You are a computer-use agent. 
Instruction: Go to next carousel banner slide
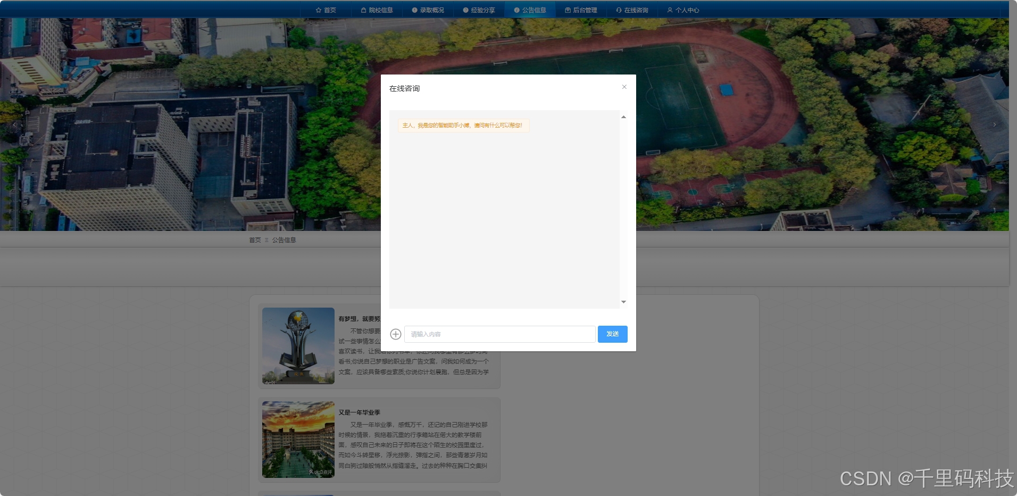coord(994,125)
